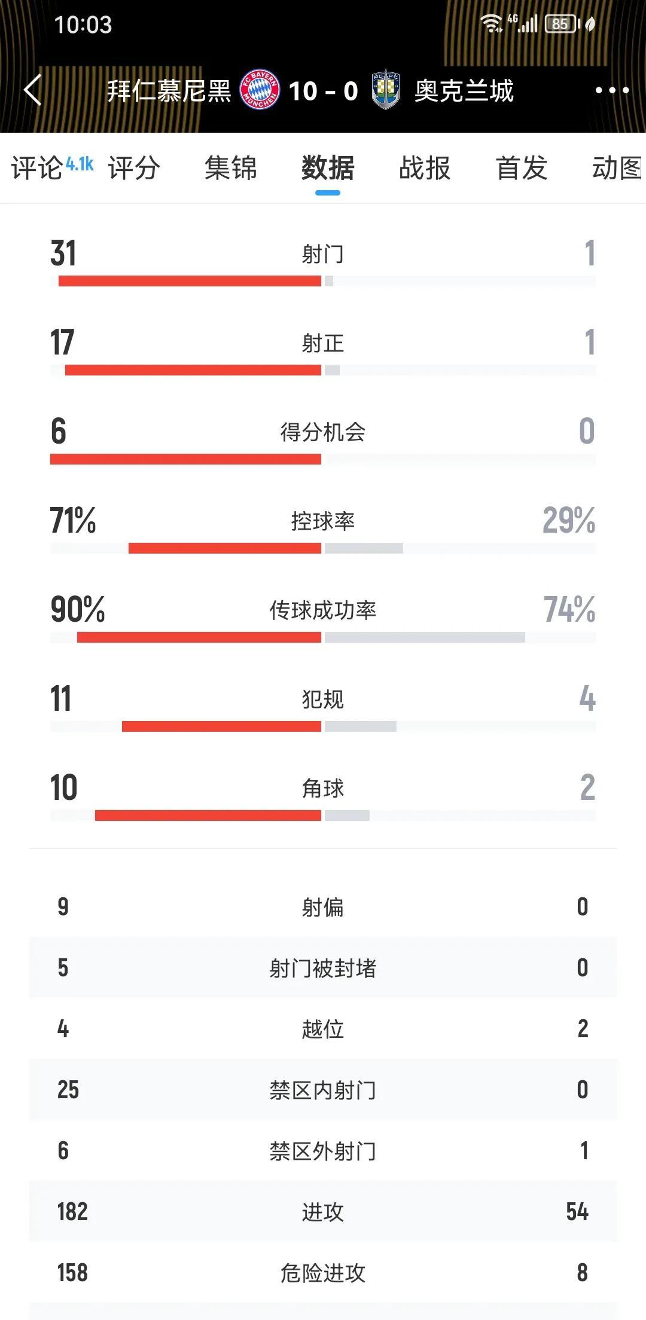Tap the back arrow icon

pyautogui.click(x=33, y=90)
